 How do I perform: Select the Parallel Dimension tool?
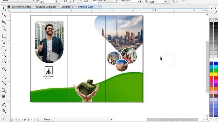coord(3,76)
